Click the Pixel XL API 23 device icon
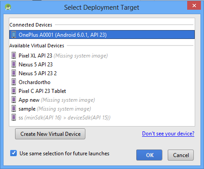This screenshot has width=204, height=169. point(14,56)
